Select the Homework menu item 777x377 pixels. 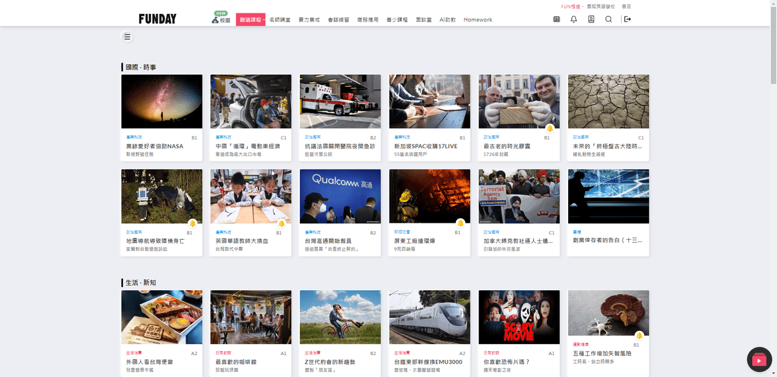[478, 20]
